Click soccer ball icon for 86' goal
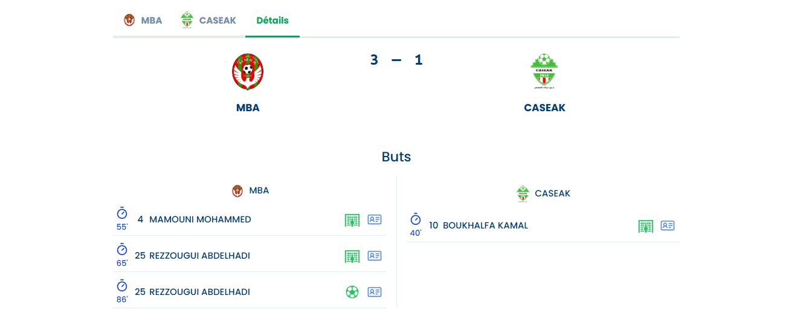 (352, 293)
